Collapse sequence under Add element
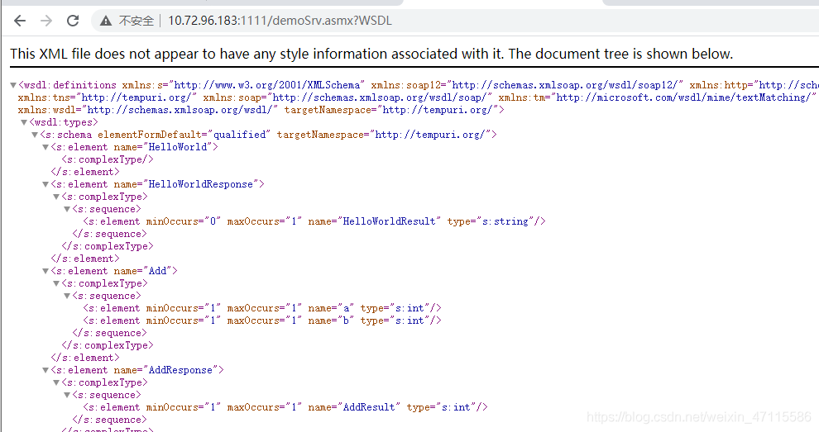This screenshot has height=432, width=819. click(67, 296)
